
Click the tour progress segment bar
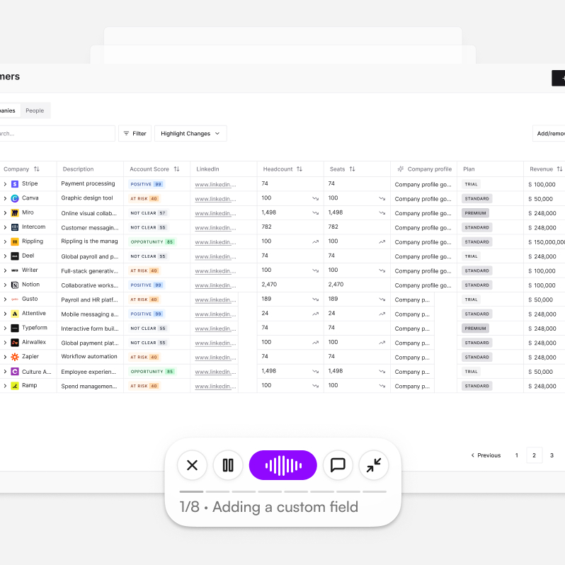click(x=283, y=491)
